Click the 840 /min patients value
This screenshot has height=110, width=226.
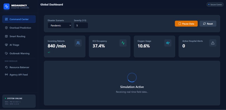click(57, 46)
